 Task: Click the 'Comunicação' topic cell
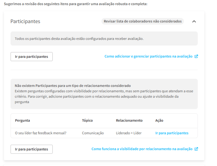pos(93,133)
